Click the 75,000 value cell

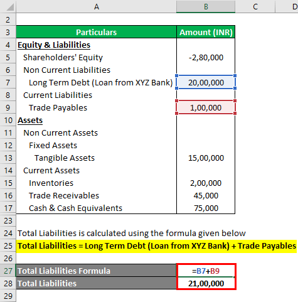[x=206, y=208]
